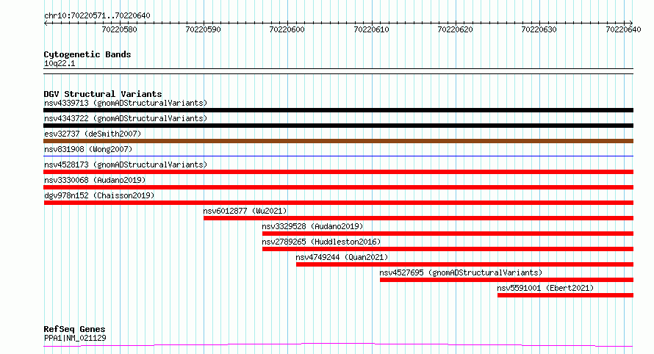This screenshot has height=354, width=654.
Task: Click ruler position 70220620
Action: 455,29
